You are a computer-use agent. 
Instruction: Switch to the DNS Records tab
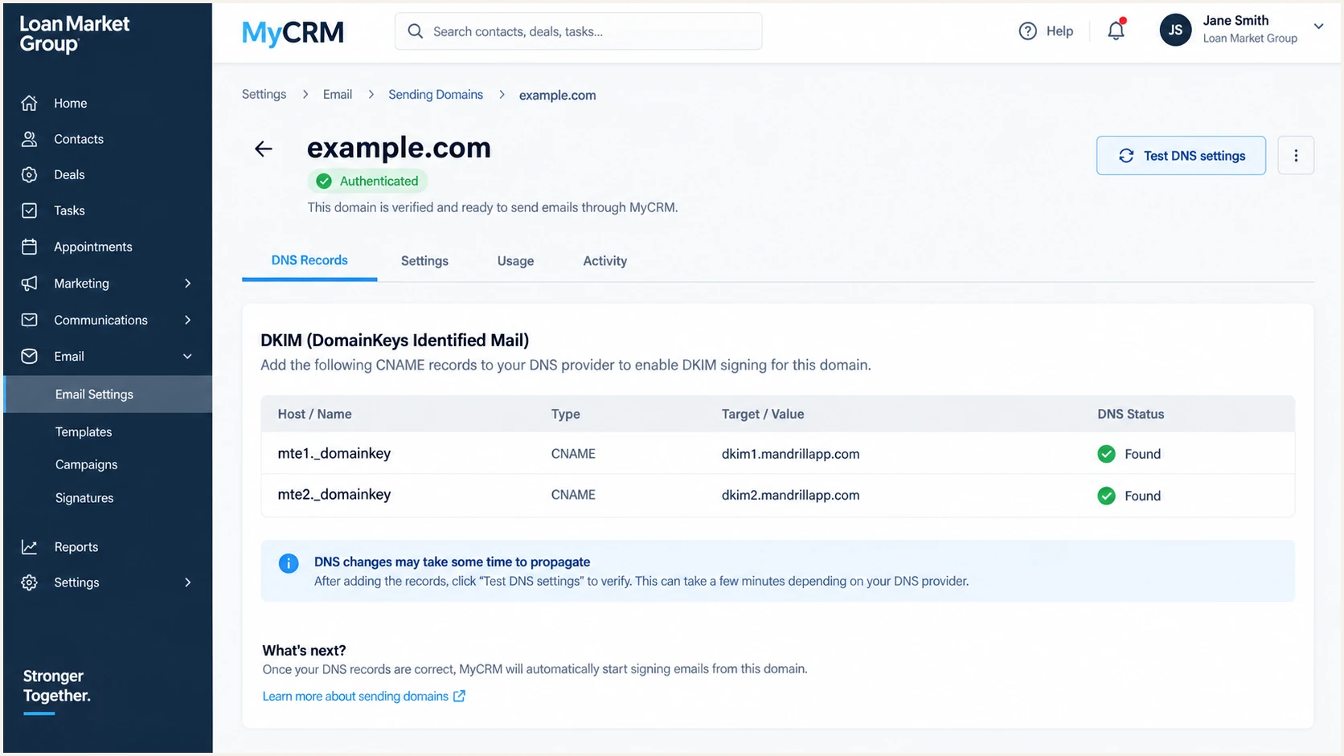[309, 260]
